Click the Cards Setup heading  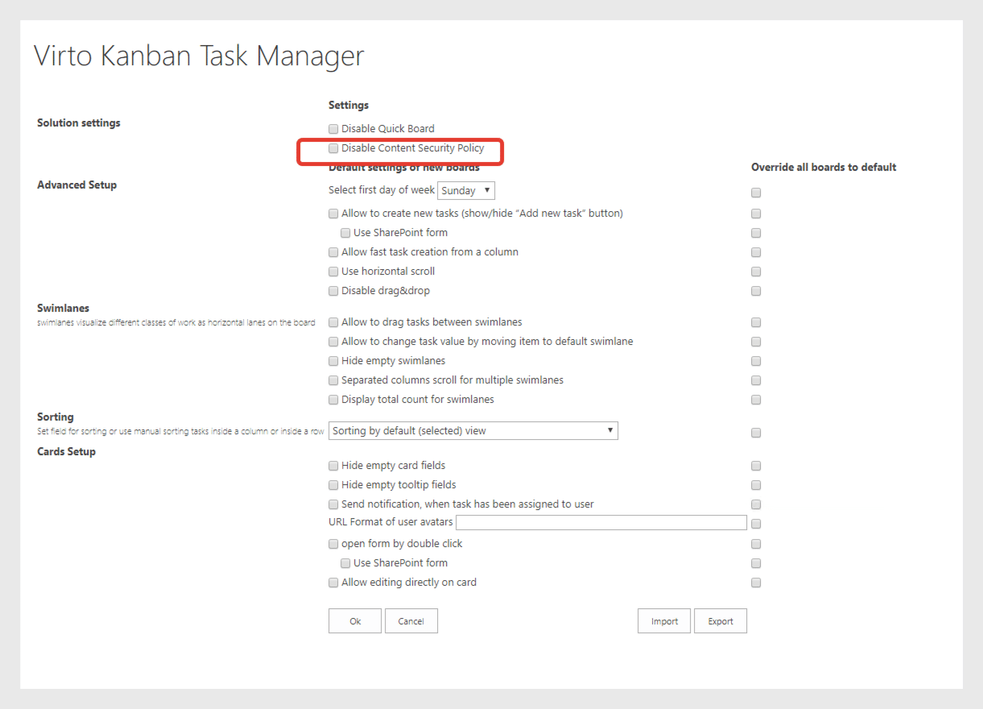[x=66, y=452]
